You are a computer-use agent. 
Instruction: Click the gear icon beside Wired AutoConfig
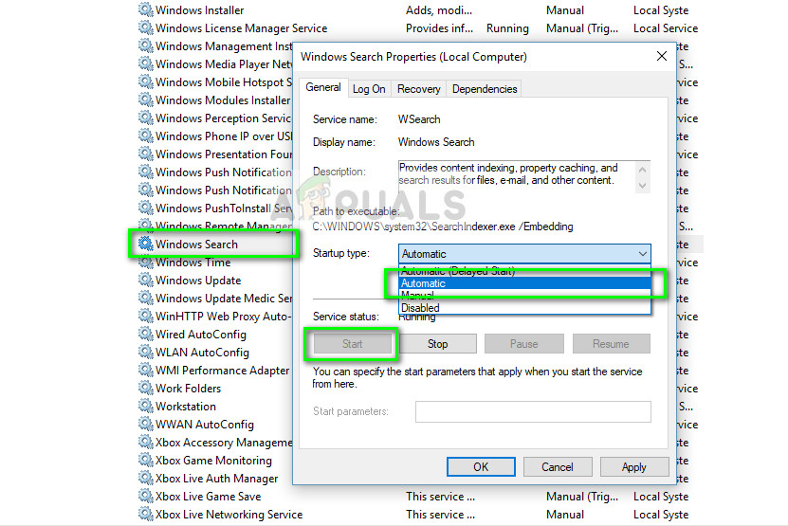(146, 335)
